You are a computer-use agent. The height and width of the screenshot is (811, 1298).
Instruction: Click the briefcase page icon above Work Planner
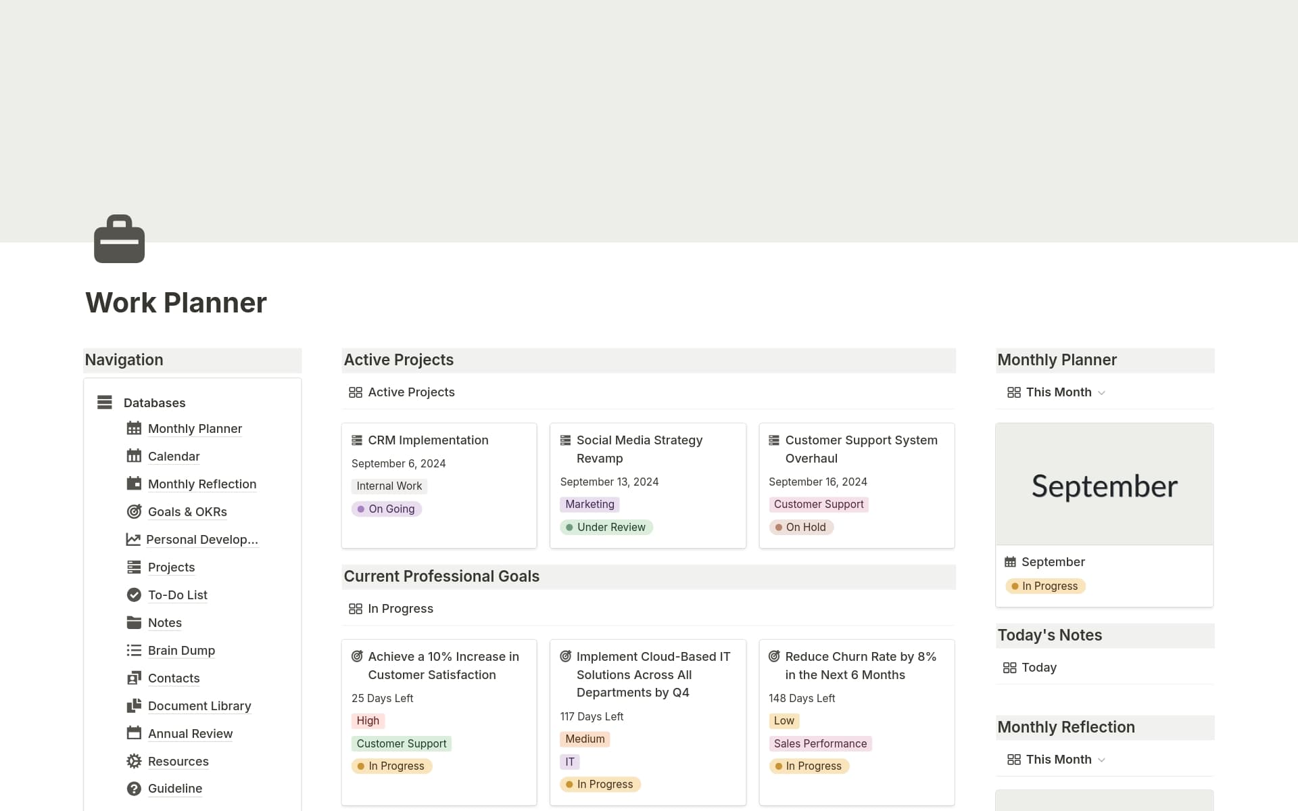pos(118,238)
